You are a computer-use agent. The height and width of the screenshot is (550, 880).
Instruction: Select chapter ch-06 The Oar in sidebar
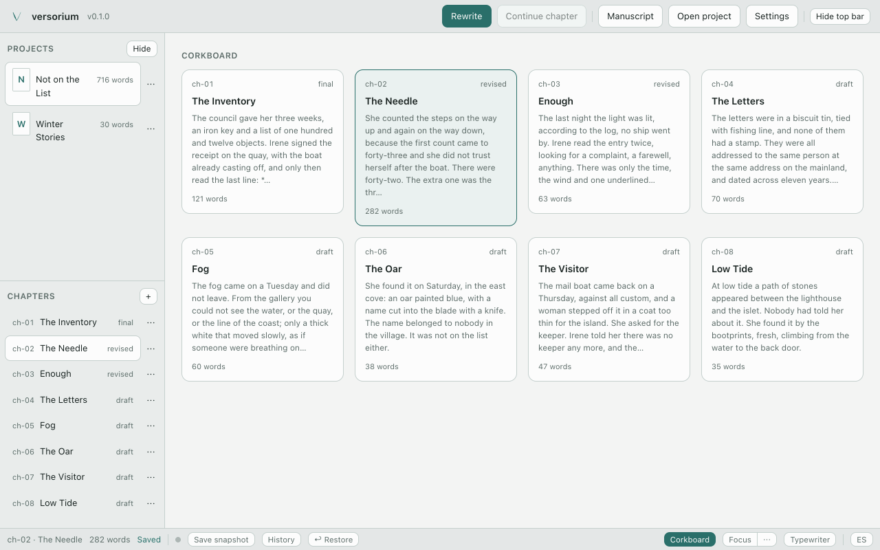(73, 452)
